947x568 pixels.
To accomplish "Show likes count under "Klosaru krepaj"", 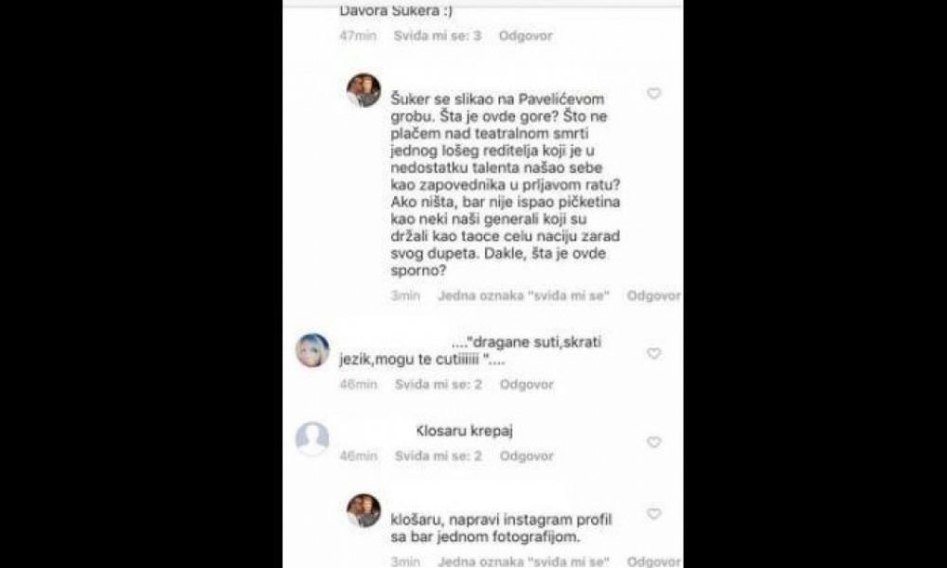I will click(438, 456).
